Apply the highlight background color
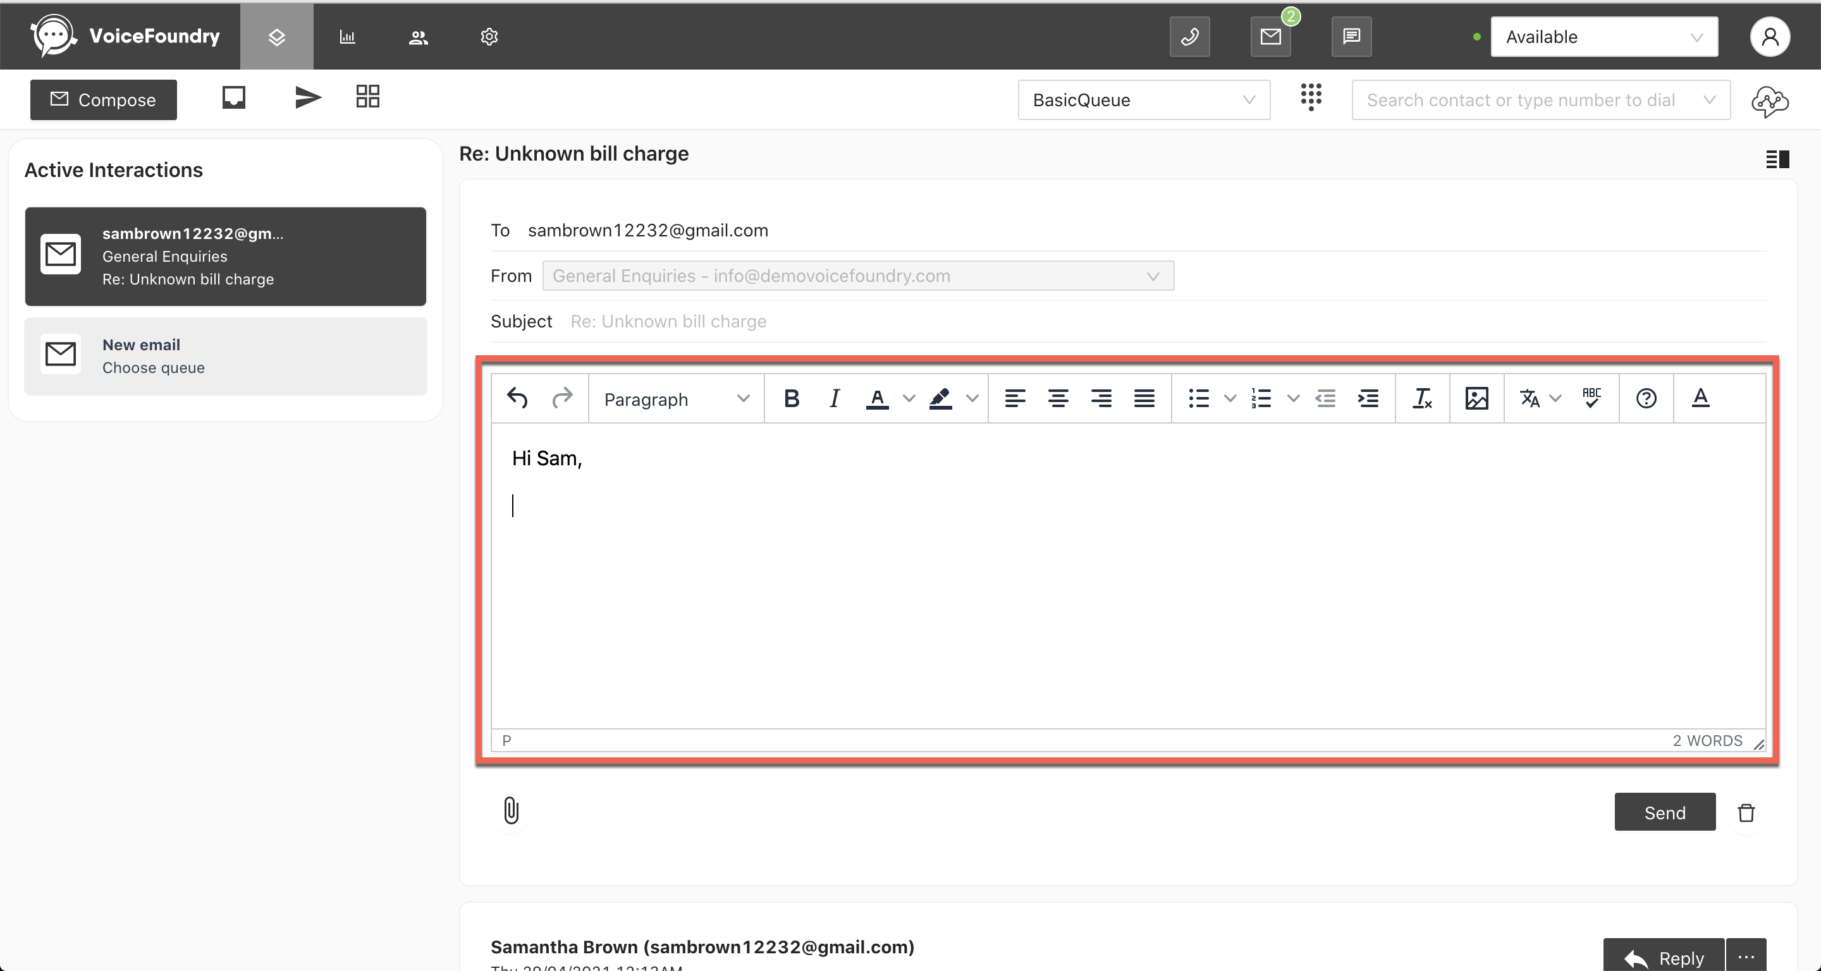Screen dimensions: 1821x971 pos(940,398)
